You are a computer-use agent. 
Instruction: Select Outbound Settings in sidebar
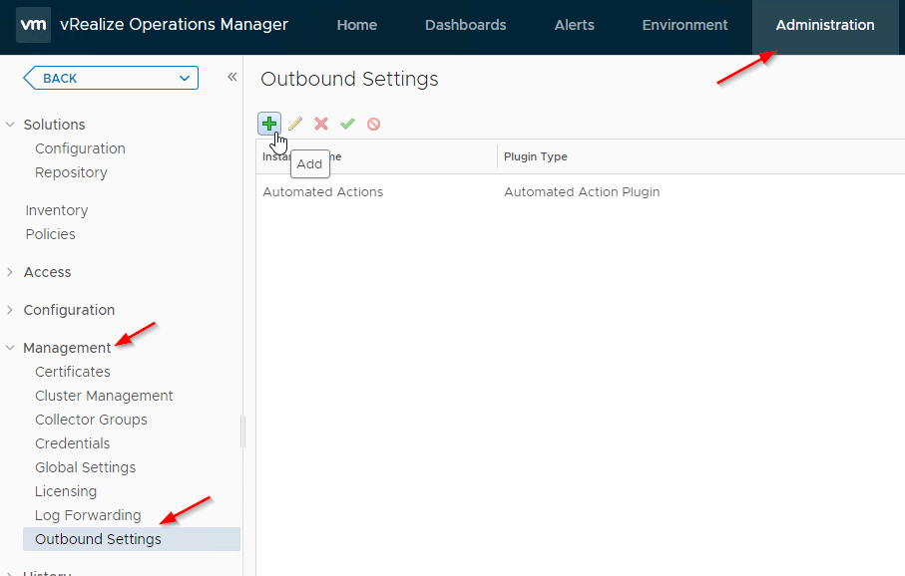pos(132,539)
